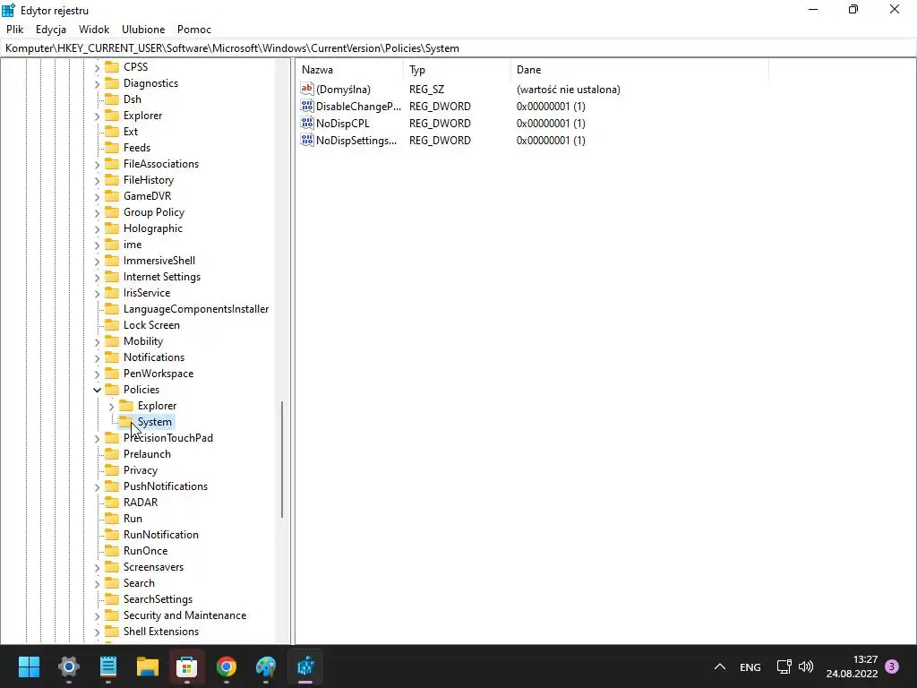Image resolution: width=917 pixels, height=688 pixels.
Task: Open the Ulubione menu
Action: pyautogui.click(x=143, y=30)
